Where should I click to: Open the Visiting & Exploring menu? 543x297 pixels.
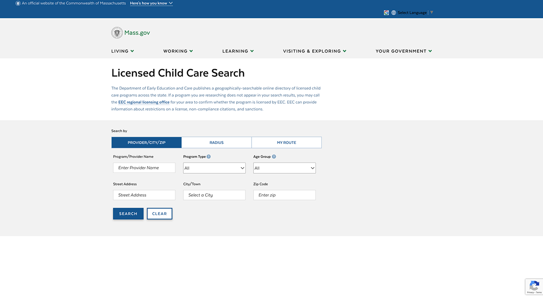[314, 51]
